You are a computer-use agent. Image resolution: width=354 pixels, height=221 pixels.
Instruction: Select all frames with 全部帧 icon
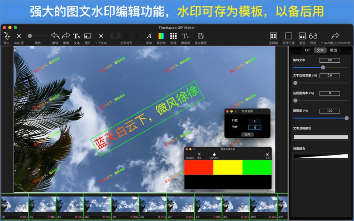(273, 36)
